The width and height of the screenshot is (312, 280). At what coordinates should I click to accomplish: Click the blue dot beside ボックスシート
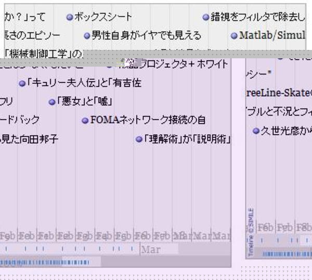(69, 18)
